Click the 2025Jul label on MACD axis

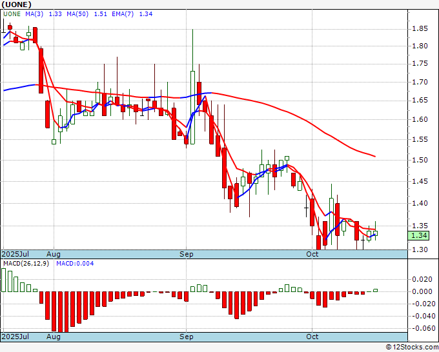coord(15,337)
